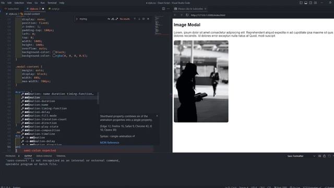Screen dimensions: 334x188
Task: Click the Go Live status bar item
Action: click(295, 187)
